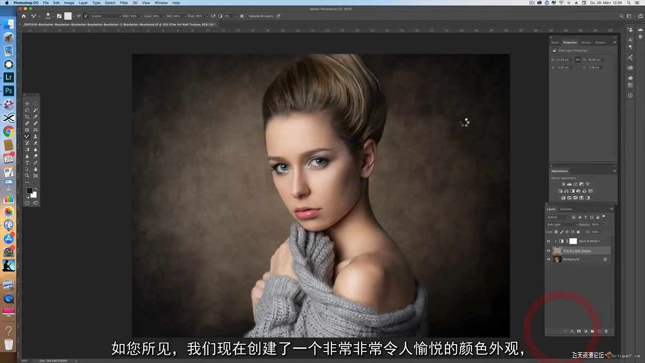Select the Horizontal Type tool
Viewport: 645px width, 363px height.
point(27,163)
